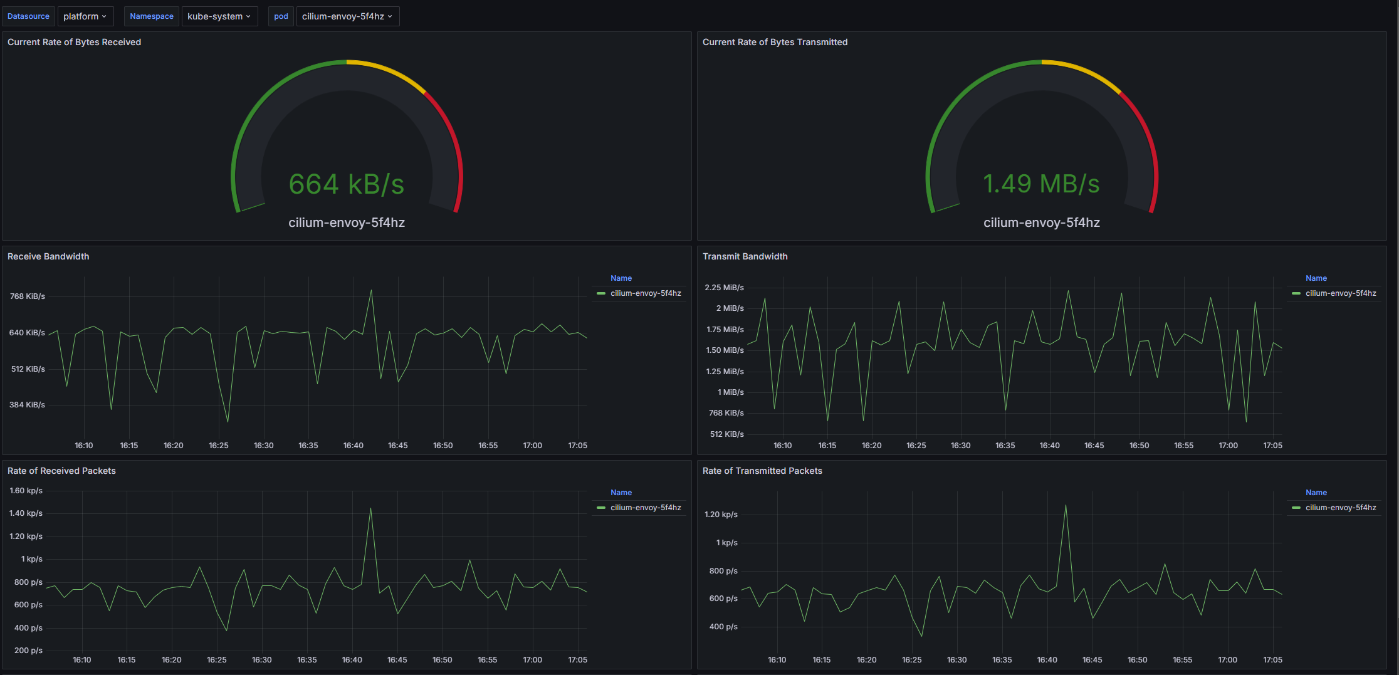This screenshot has height=675, width=1399.
Task: Toggle cilium-envoy-5f4hz series label in Receive Bandwidth legend
Action: [646, 293]
